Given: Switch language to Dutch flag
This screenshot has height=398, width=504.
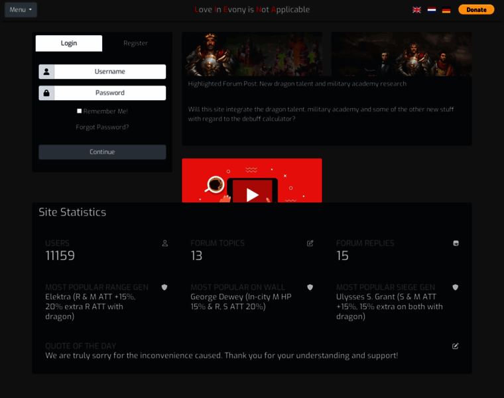Looking at the screenshot, I should coord(432,10).
